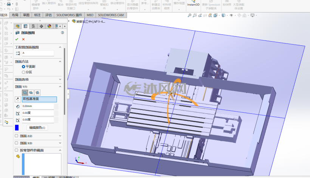Open SOLIDWORKS 插件 tab
310x178 pixels.
tap(69, 15)
